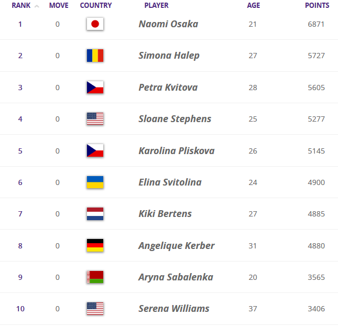Click the COUNTRY column header
Image resolution: width=338 pixels, height=326 pixels.
click(96, 6)
